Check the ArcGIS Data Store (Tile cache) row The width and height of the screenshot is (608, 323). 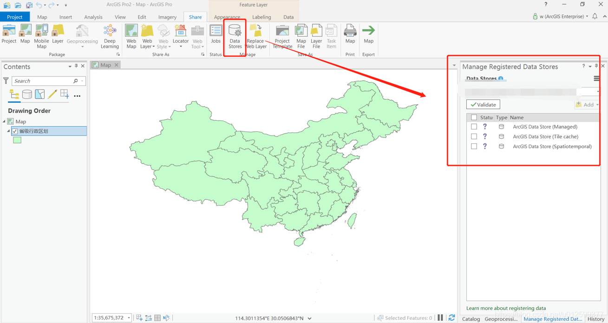(x=474, y=136)
